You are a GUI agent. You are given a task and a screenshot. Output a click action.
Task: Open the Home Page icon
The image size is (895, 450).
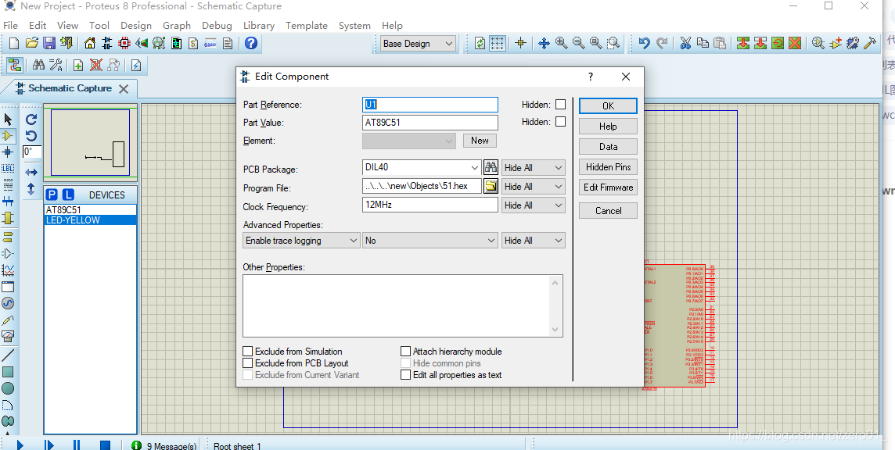90,43
